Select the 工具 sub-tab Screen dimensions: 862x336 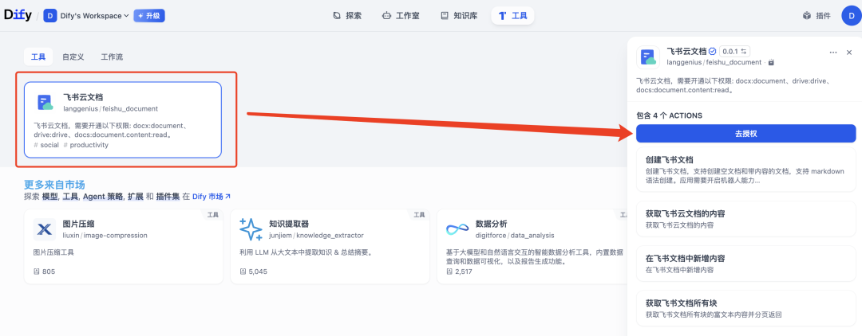coord(38,57)
